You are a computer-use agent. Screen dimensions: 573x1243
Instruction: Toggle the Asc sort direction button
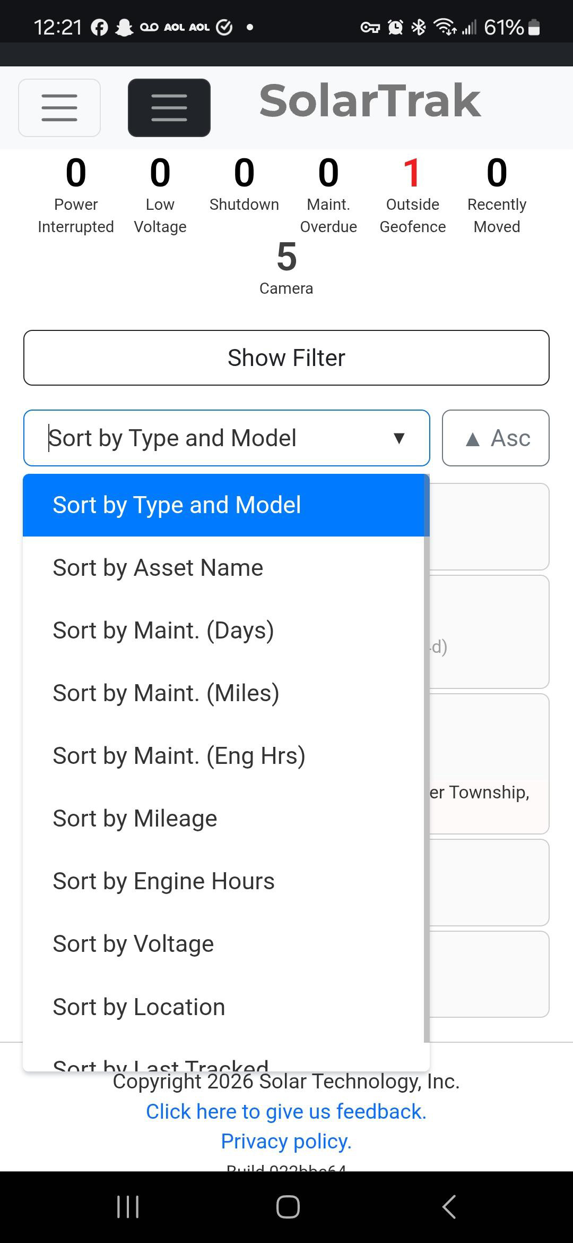496,438
